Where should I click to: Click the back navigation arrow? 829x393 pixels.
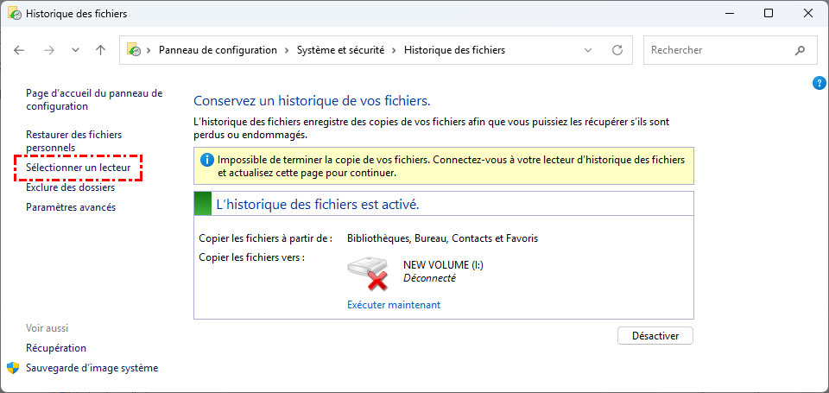click(20, 50)
